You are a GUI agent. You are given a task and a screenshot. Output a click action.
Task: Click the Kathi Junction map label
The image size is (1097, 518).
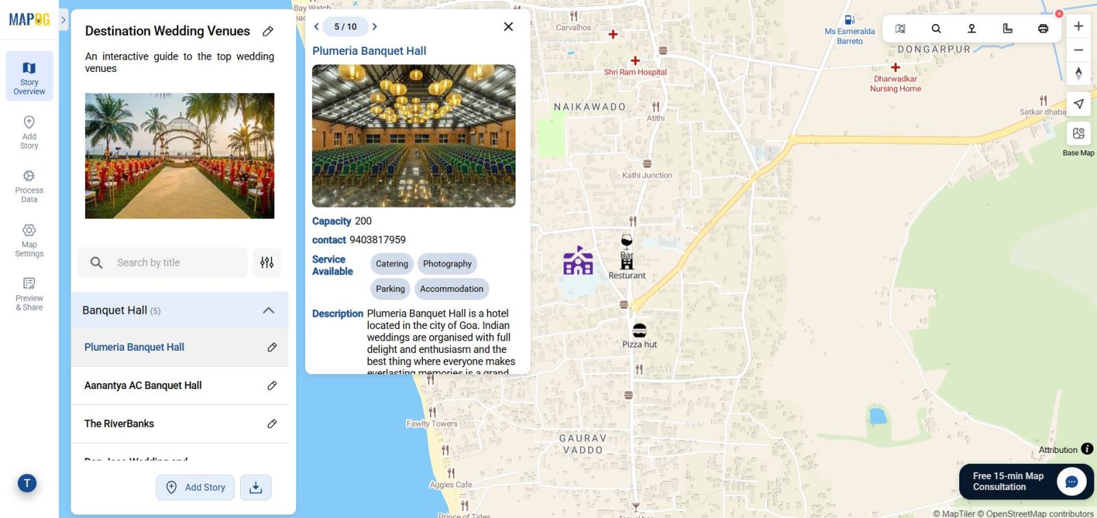click(647, 175)
